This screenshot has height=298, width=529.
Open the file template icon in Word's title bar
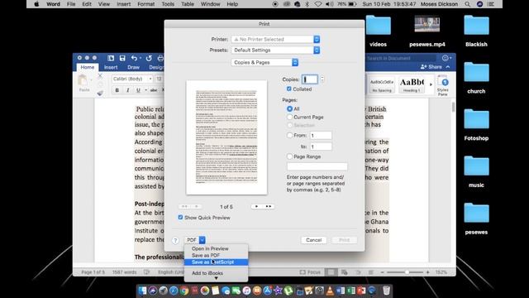pyautogui.click(x=111, y=58)
